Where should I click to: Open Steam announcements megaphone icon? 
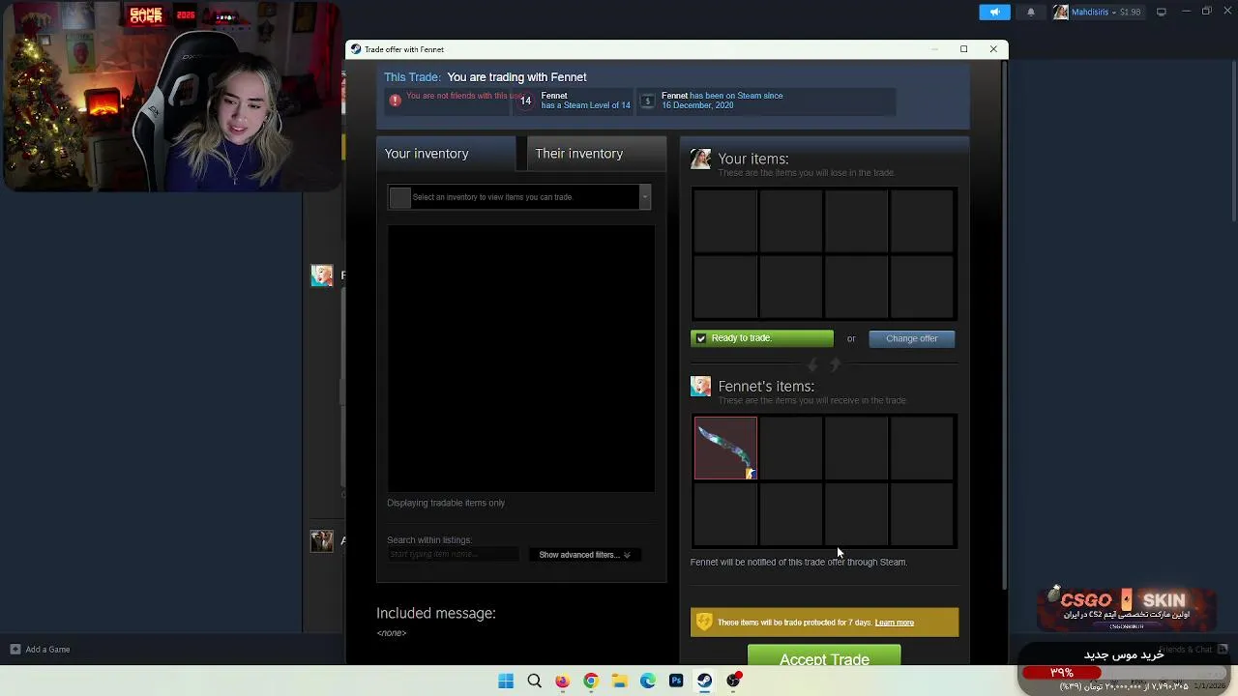tap(994, 12)
